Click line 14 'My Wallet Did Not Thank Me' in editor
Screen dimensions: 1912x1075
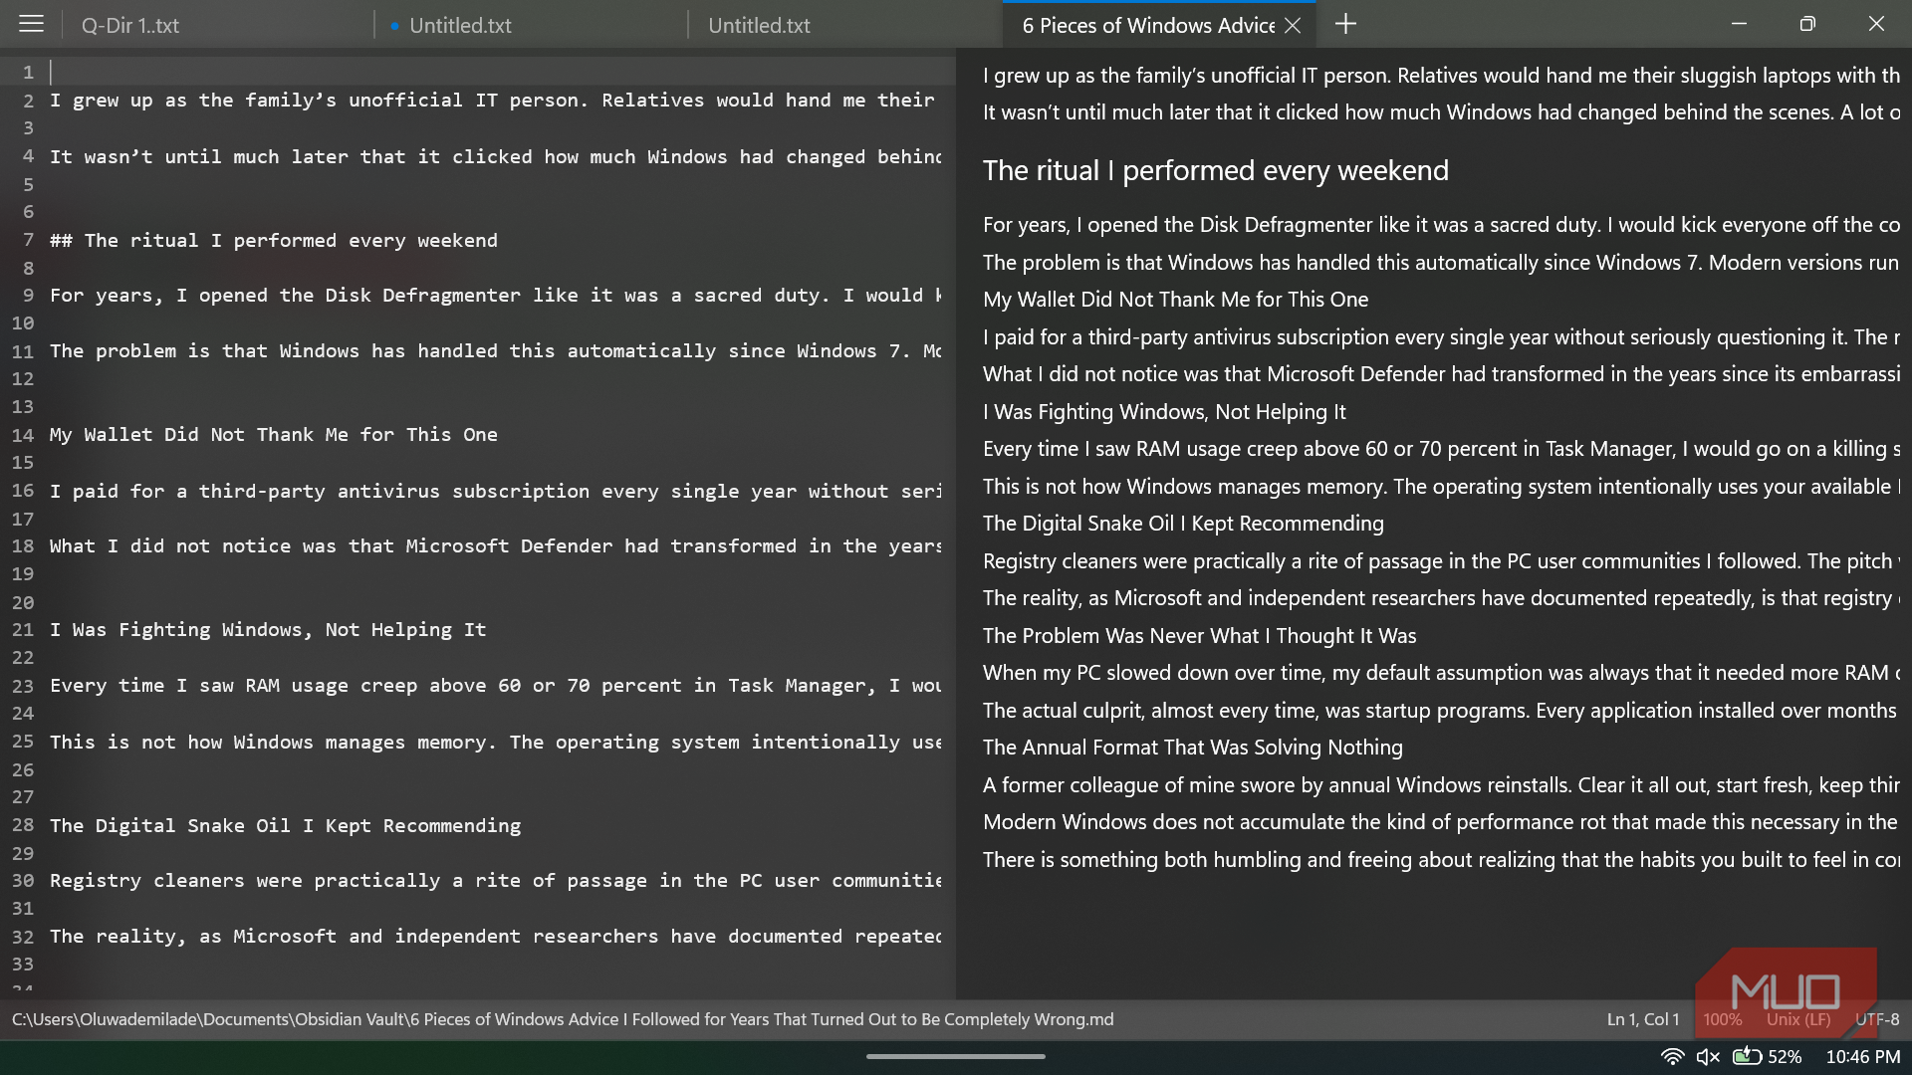274,435
